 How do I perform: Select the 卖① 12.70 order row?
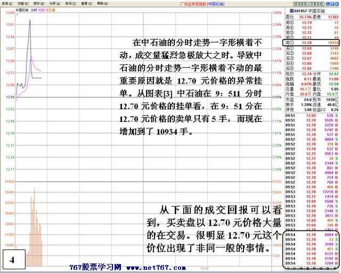[x=312, y=43]
